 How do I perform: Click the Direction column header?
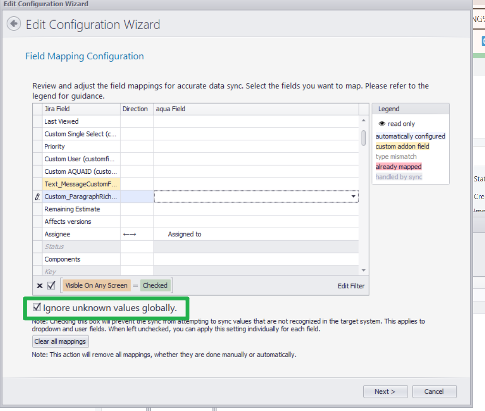135,109
